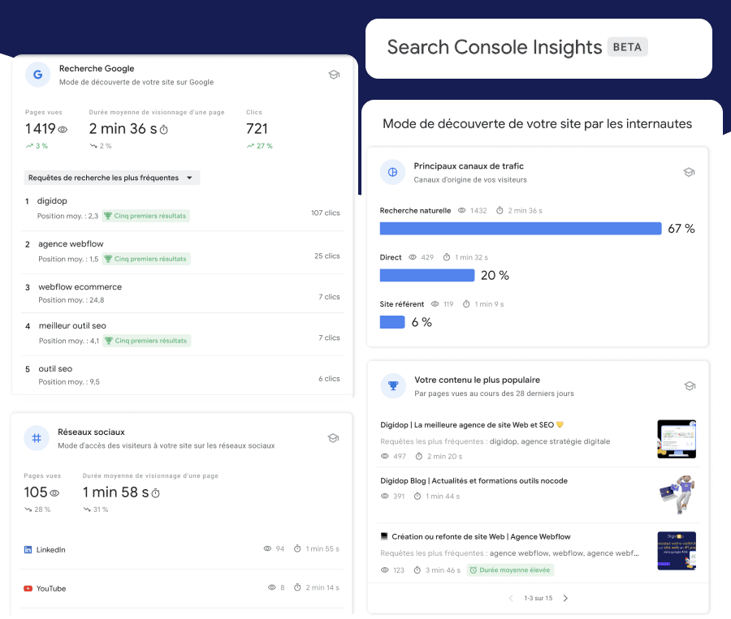Click the eye icon in the Site référent row

tap(435, 304)
